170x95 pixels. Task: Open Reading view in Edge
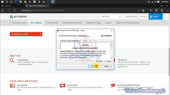[139, 11]
